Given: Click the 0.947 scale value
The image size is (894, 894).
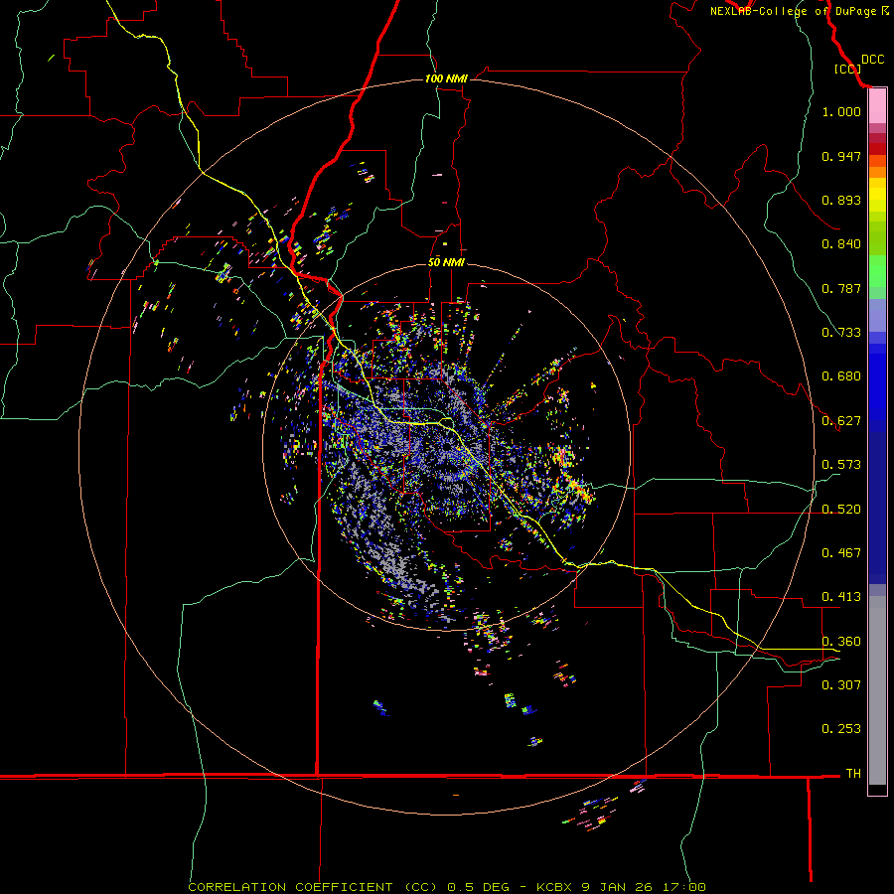Looking at the screenshot, I should (841, 156).
